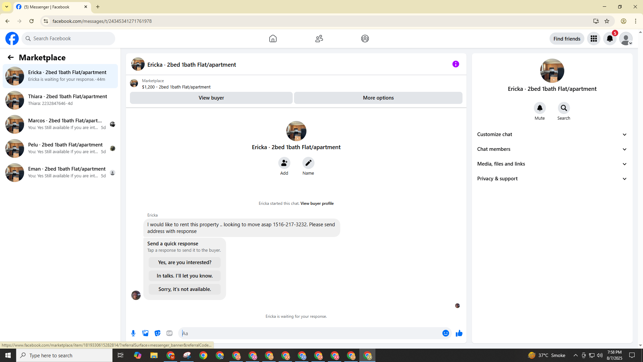Click Find friends button

click(x=567, y=39)
